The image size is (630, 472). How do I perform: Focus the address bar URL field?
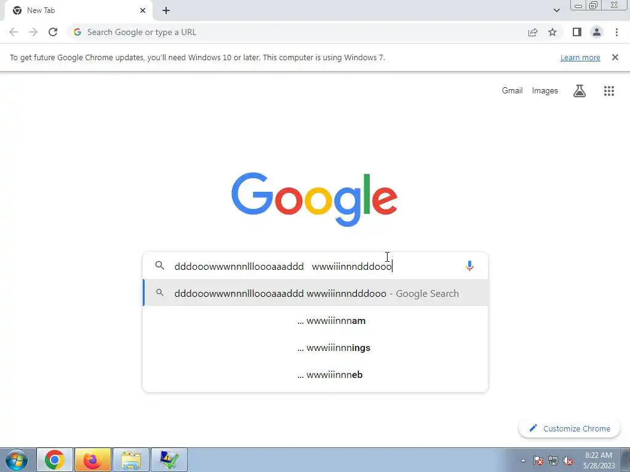pyautogui.click(x=297, y=32)
